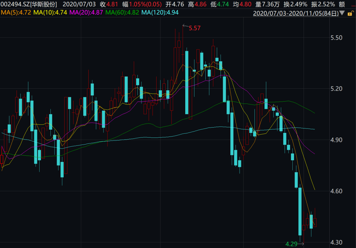
Task: Click the 5.50 price axis label
Action: pos(336,38)
